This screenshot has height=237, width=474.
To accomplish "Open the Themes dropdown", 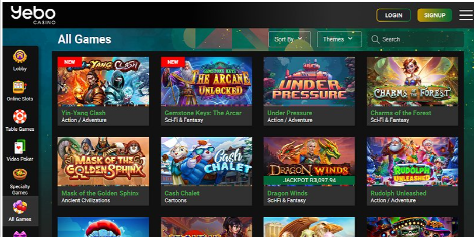I will [339, 39].
